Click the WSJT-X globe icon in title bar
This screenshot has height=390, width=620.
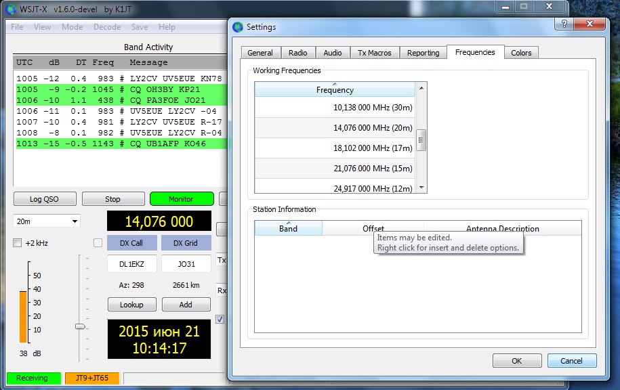pyautogui.click(x=12, y=9)
